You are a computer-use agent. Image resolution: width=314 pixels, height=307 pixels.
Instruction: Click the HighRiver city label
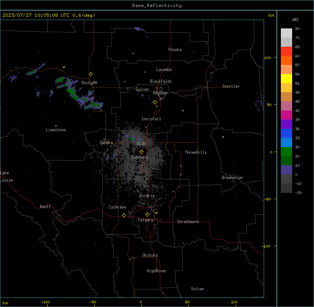157,271
